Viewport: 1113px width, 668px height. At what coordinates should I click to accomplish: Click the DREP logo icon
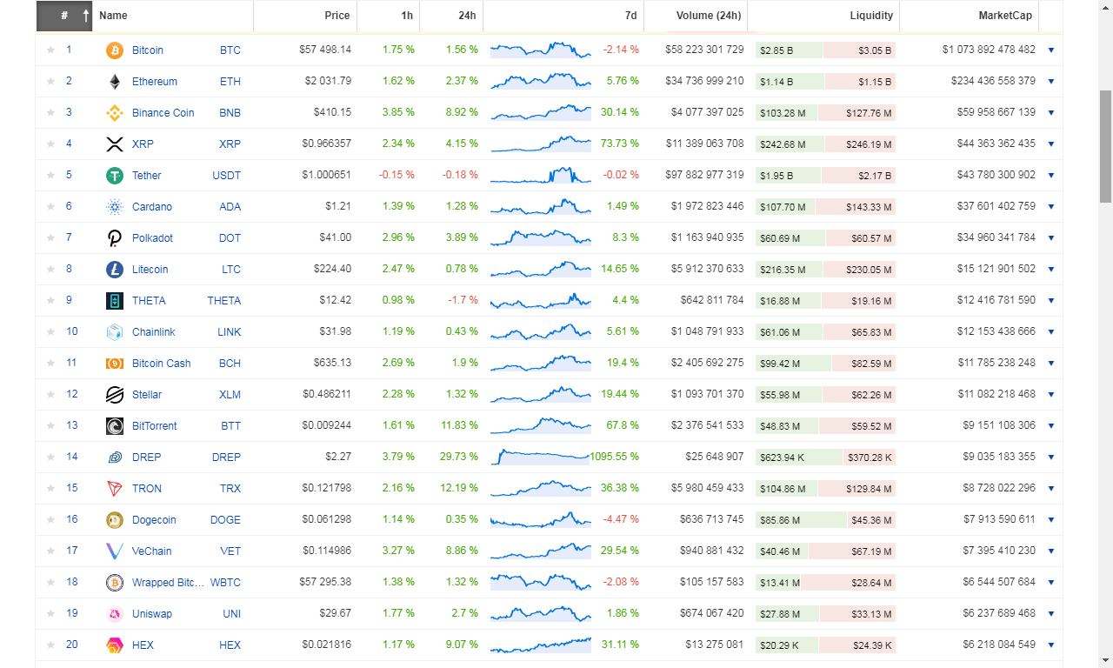click(115, 458)
